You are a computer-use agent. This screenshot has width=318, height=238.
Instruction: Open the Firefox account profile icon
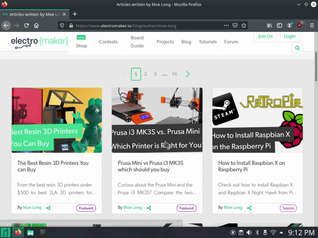coord(289,25)
